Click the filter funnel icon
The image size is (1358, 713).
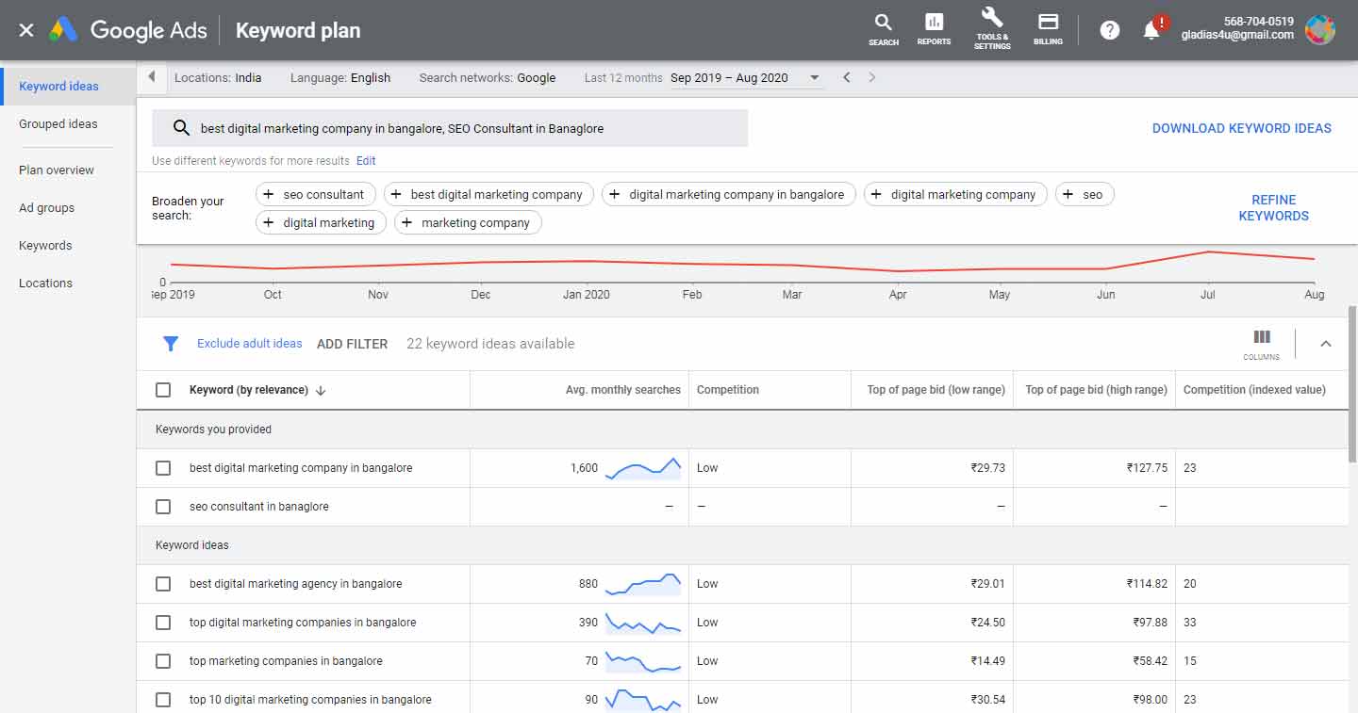pos(171,344)
